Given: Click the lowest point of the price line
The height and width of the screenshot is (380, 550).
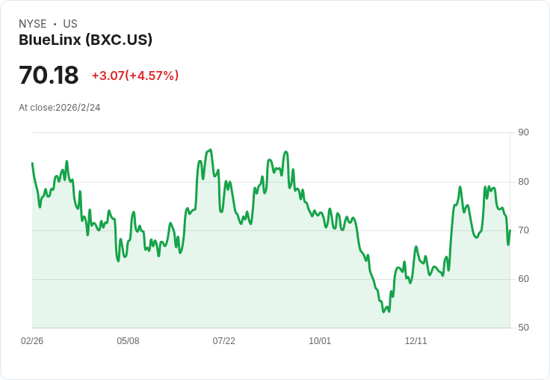Looking at the screenshot, I should [383, 311].
